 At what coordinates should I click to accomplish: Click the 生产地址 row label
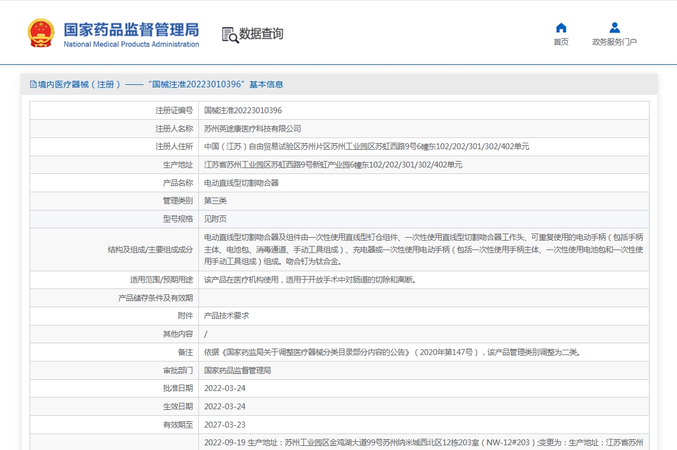pyautogui.click(x=178, y=165)
